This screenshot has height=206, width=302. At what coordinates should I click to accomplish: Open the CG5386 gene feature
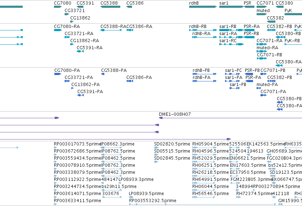129,7
